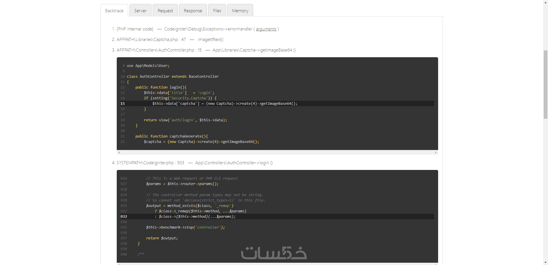This screenshot has height=265, width=548.
Task: Click the CodeIgniter\Debug\Exceptions->errorHandler text
Action: pyautogui.click(x=208, y=29)
